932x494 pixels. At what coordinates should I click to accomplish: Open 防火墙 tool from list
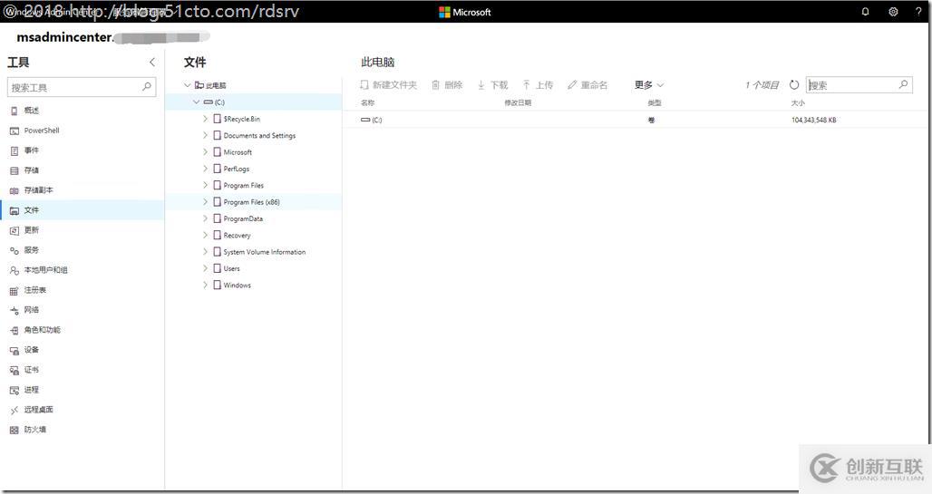point(35,430)
